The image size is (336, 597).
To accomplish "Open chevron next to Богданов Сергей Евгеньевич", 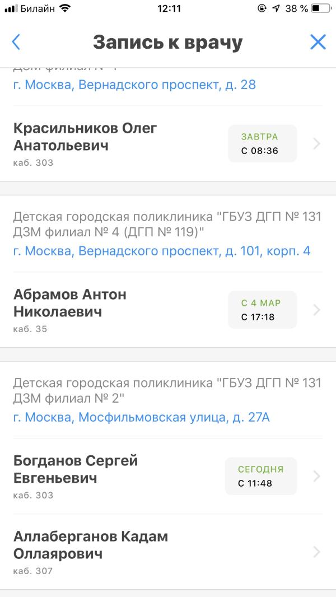I will pos(316,476).
